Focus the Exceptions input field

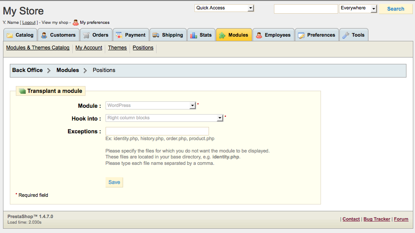click(x=157, y=131)
